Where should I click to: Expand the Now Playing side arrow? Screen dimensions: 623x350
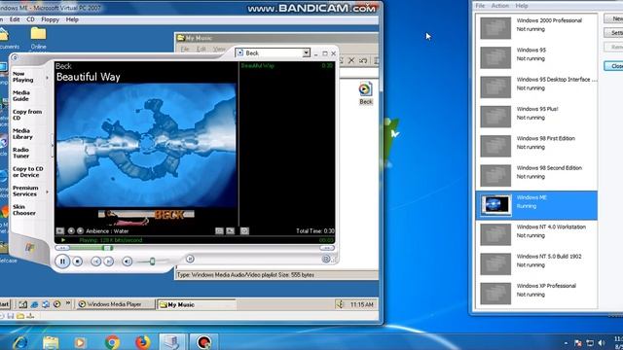pyautogui.click(x=48, y=78)
